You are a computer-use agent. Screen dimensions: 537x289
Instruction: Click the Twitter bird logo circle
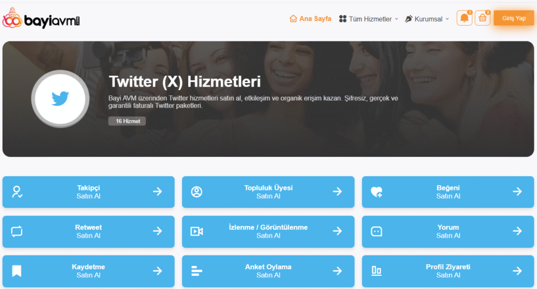(x=60, y=99)
